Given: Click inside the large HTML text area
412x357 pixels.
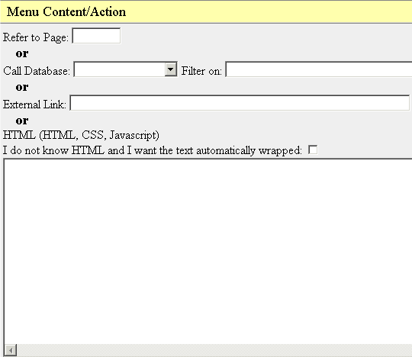Looking at the screenshot, I should click(208, 251).
